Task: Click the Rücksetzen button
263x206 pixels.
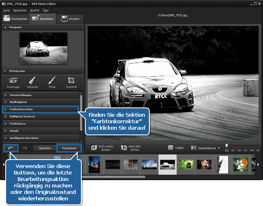Action: tap(69, 148)
